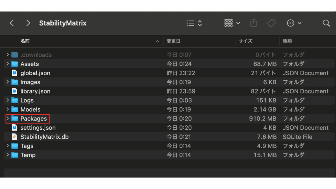Click the 今日 0:21 date cell

point(179,137)
